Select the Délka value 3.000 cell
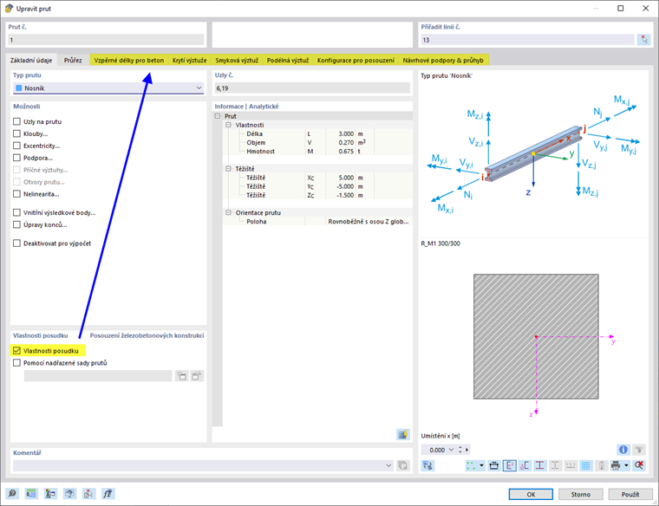This screenshot has height=506, width=659. click(341, 134)
